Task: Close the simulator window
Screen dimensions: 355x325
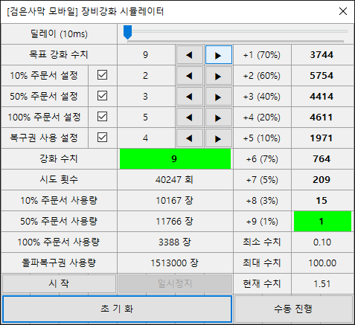Action: click(343, 11)
